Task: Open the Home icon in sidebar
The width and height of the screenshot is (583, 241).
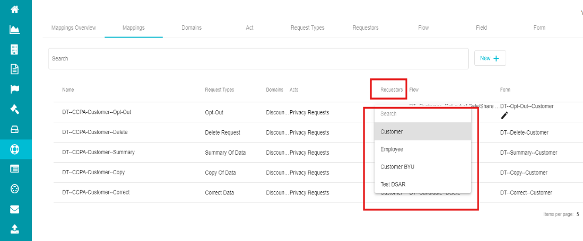Action: (14, 10)
